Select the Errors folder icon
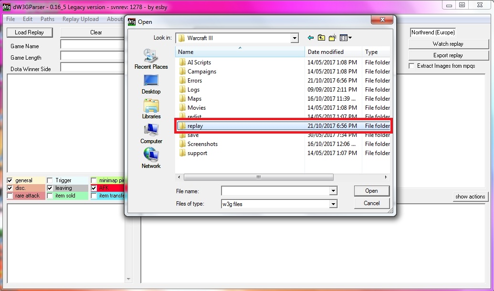The height and width of the screenshot is (291, 494). [x=182, y=81]
